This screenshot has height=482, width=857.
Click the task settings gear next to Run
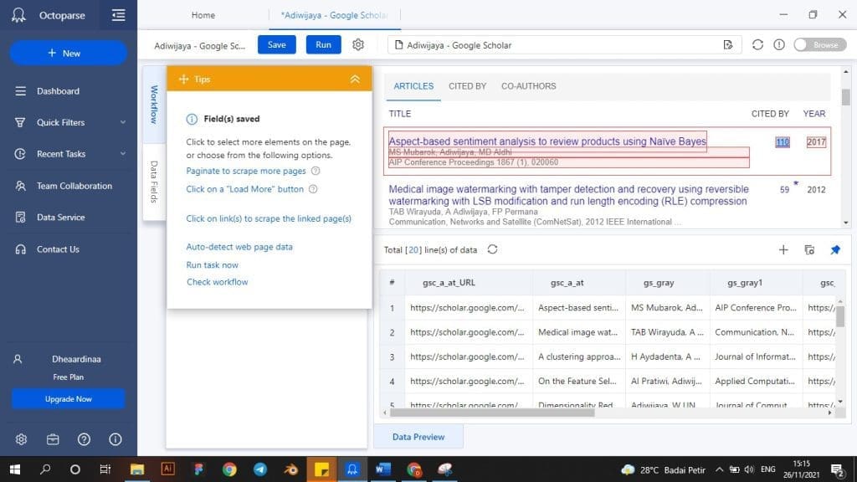click(x=358, y=45)
